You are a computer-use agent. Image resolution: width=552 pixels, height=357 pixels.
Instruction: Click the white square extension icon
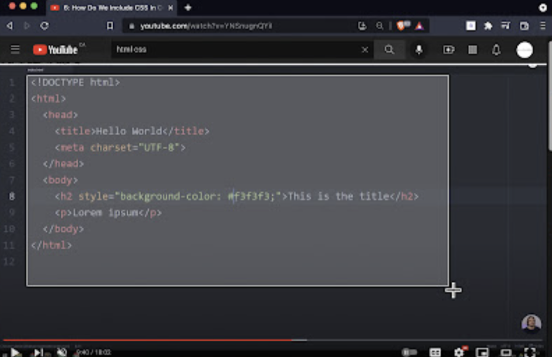tap(471, 25)
